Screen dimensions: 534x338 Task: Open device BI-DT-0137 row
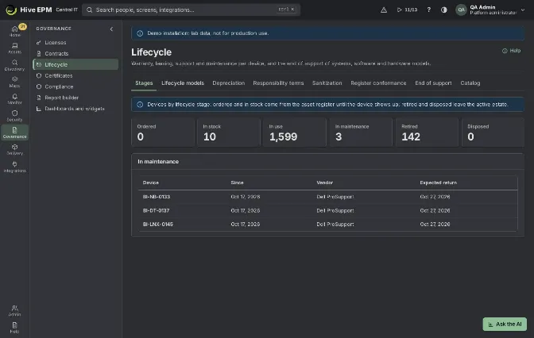tap(327, 210)
